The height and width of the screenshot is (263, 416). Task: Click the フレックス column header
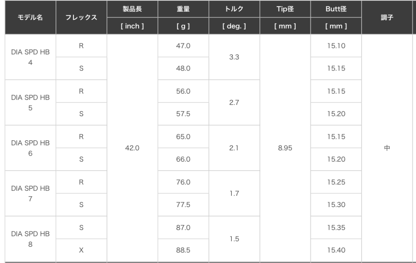point(81,17)
